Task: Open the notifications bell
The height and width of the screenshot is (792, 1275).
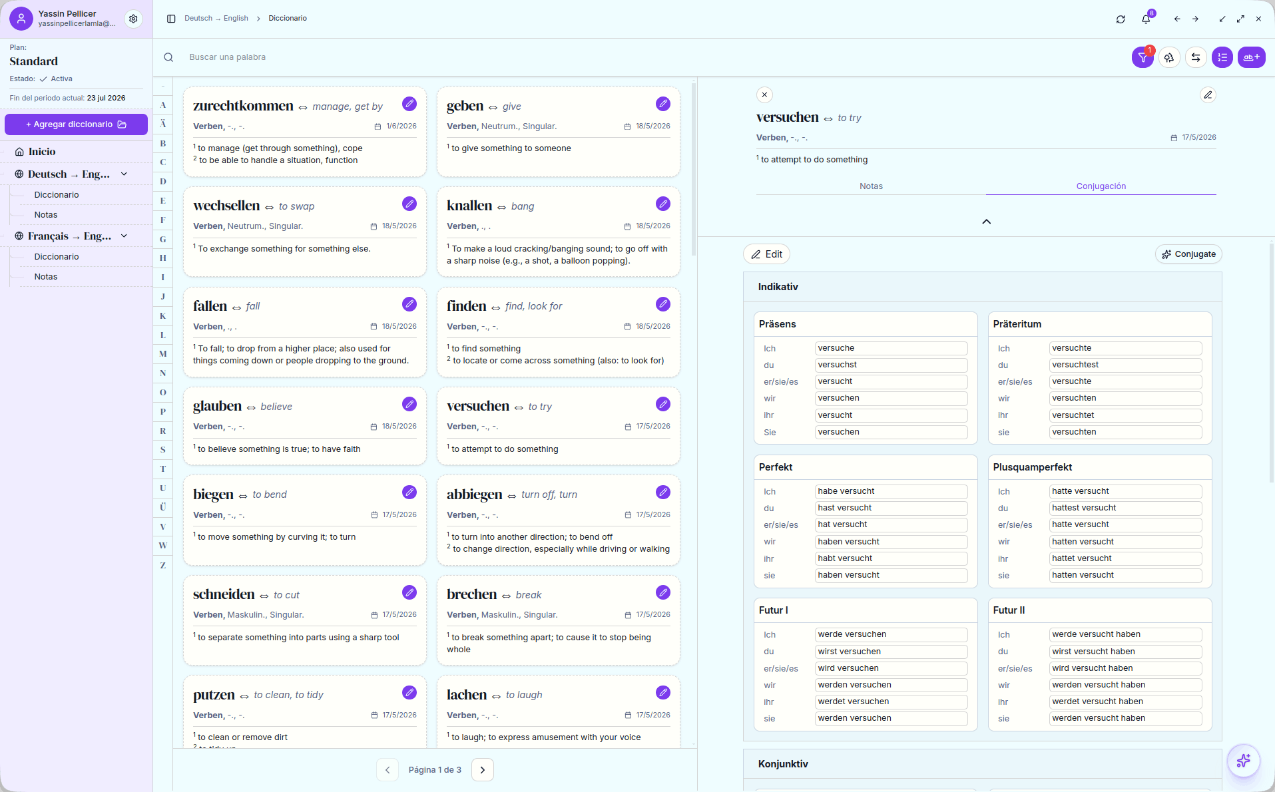Action: pyautogui.click(x=1146, y=19)
